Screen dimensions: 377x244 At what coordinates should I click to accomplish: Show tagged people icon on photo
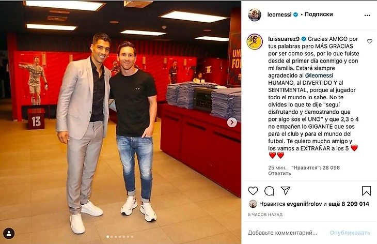pyautogui.click(x=9, y=234)
